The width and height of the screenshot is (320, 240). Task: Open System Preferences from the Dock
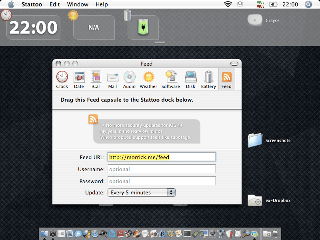(62, 234)
